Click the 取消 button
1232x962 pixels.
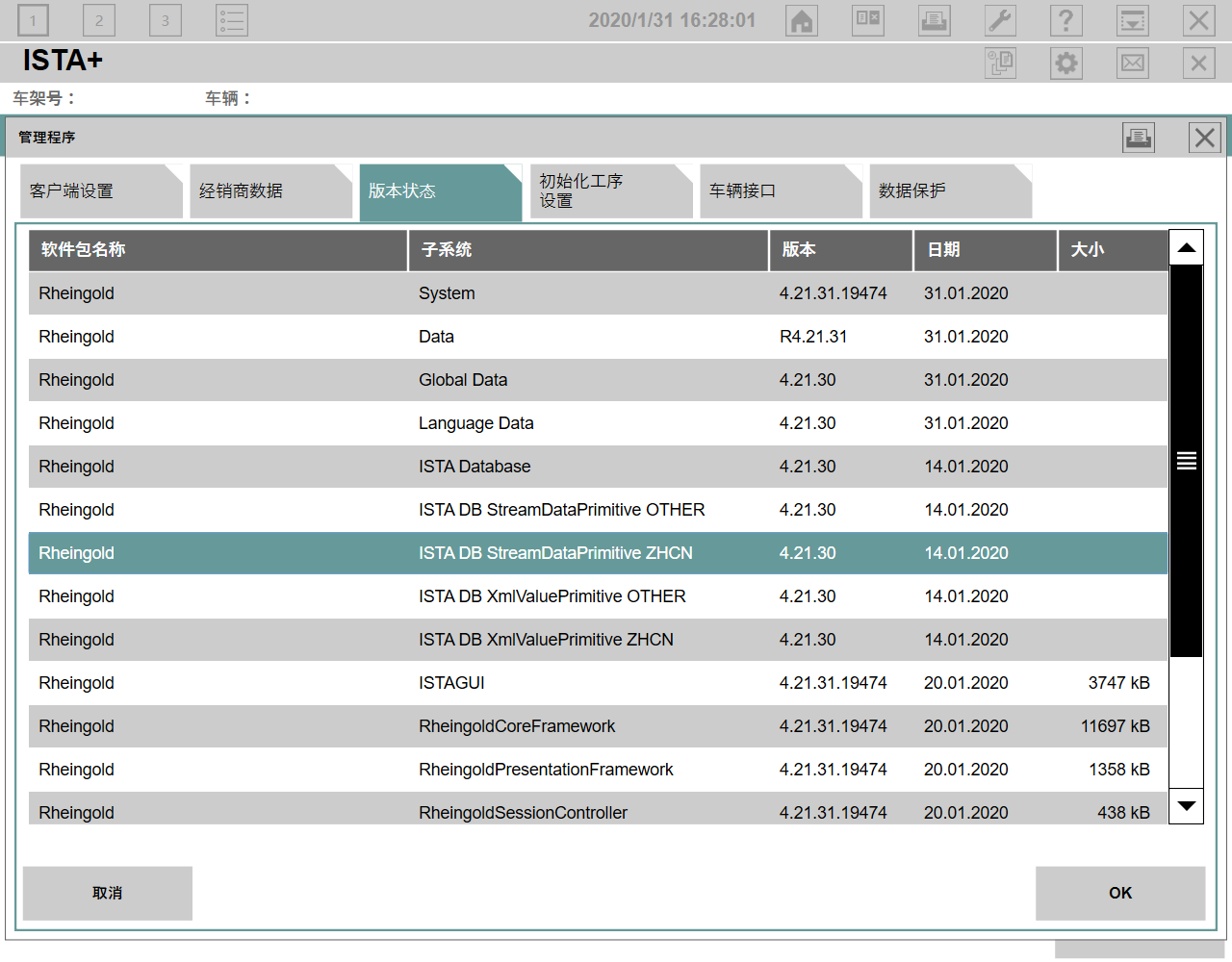click(x=108, y=894)
